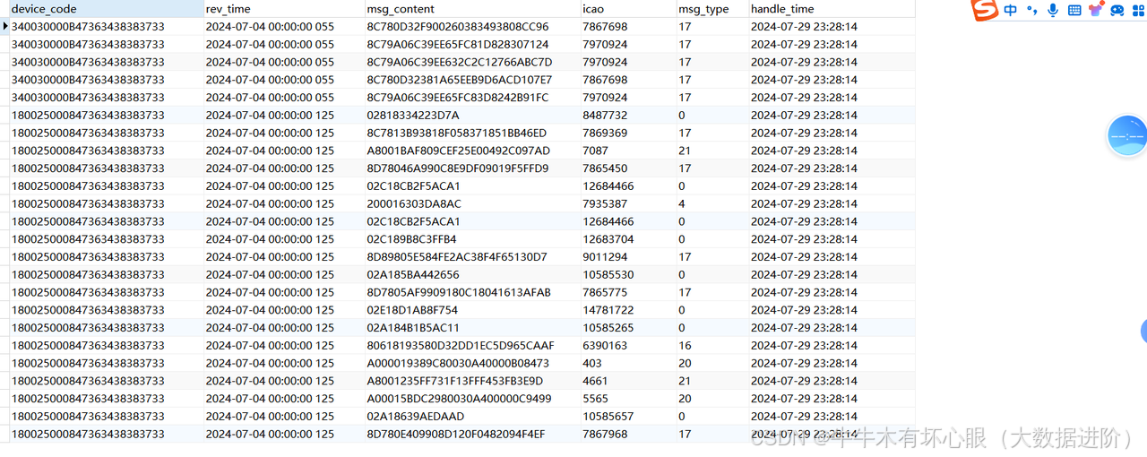Switch punctuation mode on the IME bar

pyautogui.click(x=1032, y=11)
